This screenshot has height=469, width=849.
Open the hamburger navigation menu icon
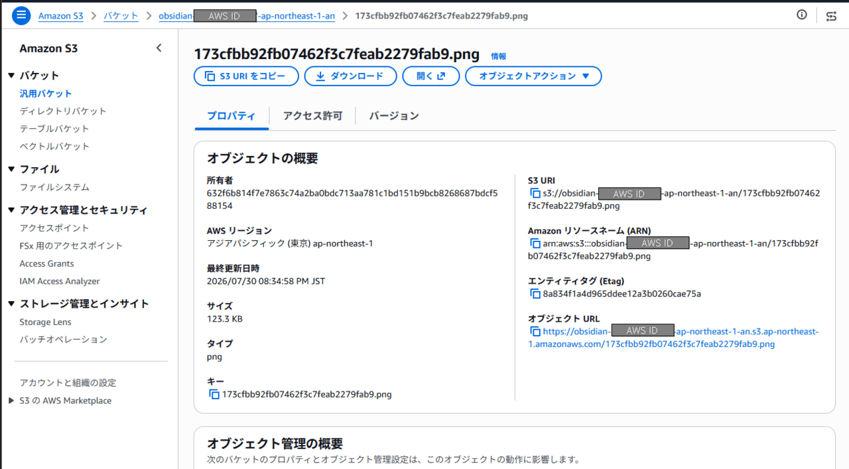pyautogui.click(x=21, y=15)
